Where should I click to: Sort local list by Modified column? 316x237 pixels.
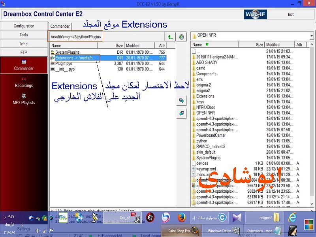click(279, 45)
